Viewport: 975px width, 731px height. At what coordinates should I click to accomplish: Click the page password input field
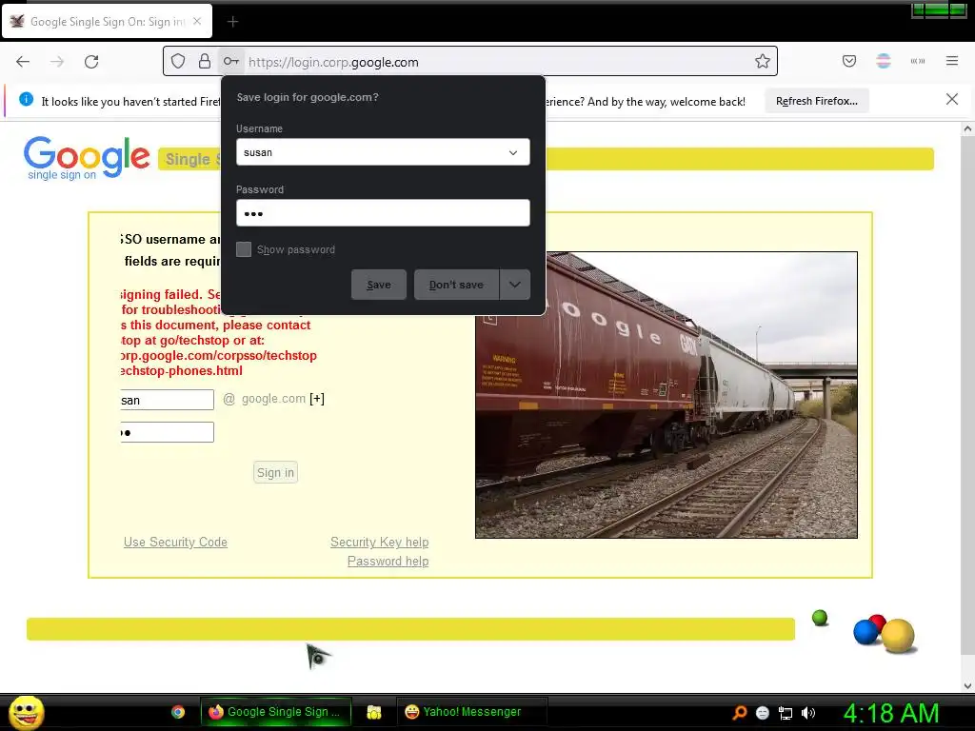click(168, 432)
